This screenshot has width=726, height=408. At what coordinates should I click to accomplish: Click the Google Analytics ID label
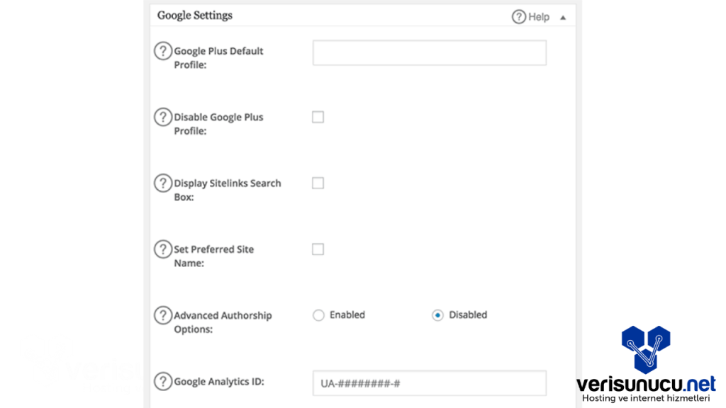(x=219, y=382)
